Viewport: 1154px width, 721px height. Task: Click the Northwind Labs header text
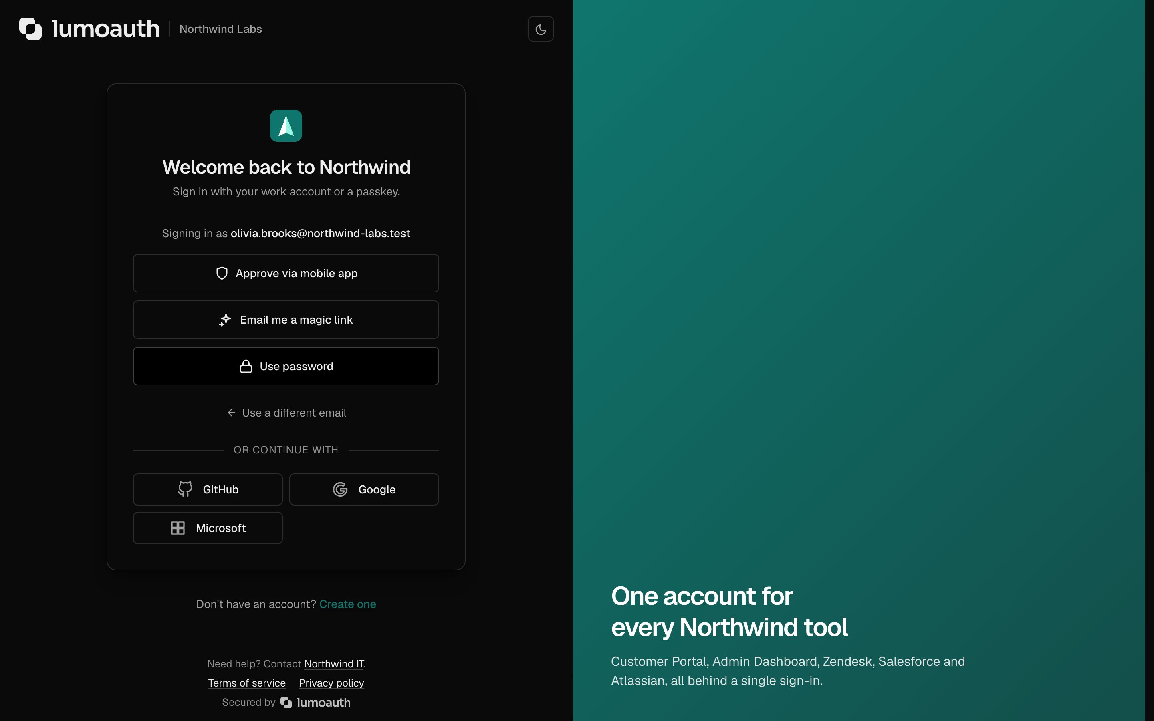220,29
